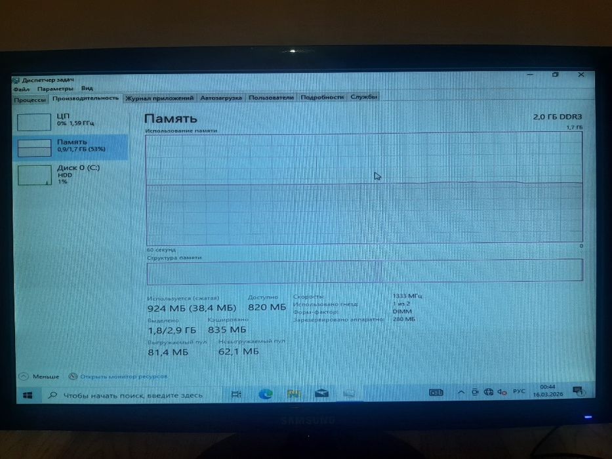The image size is (612, 459).
Task: Click the 62,1 МБ non-paged pool value
Action: click(x=239, y=351)
